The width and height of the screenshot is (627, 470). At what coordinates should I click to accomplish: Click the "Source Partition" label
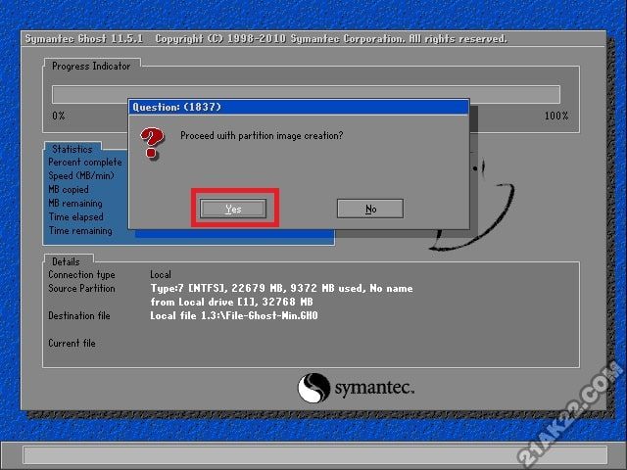click(x=81, y=288)
